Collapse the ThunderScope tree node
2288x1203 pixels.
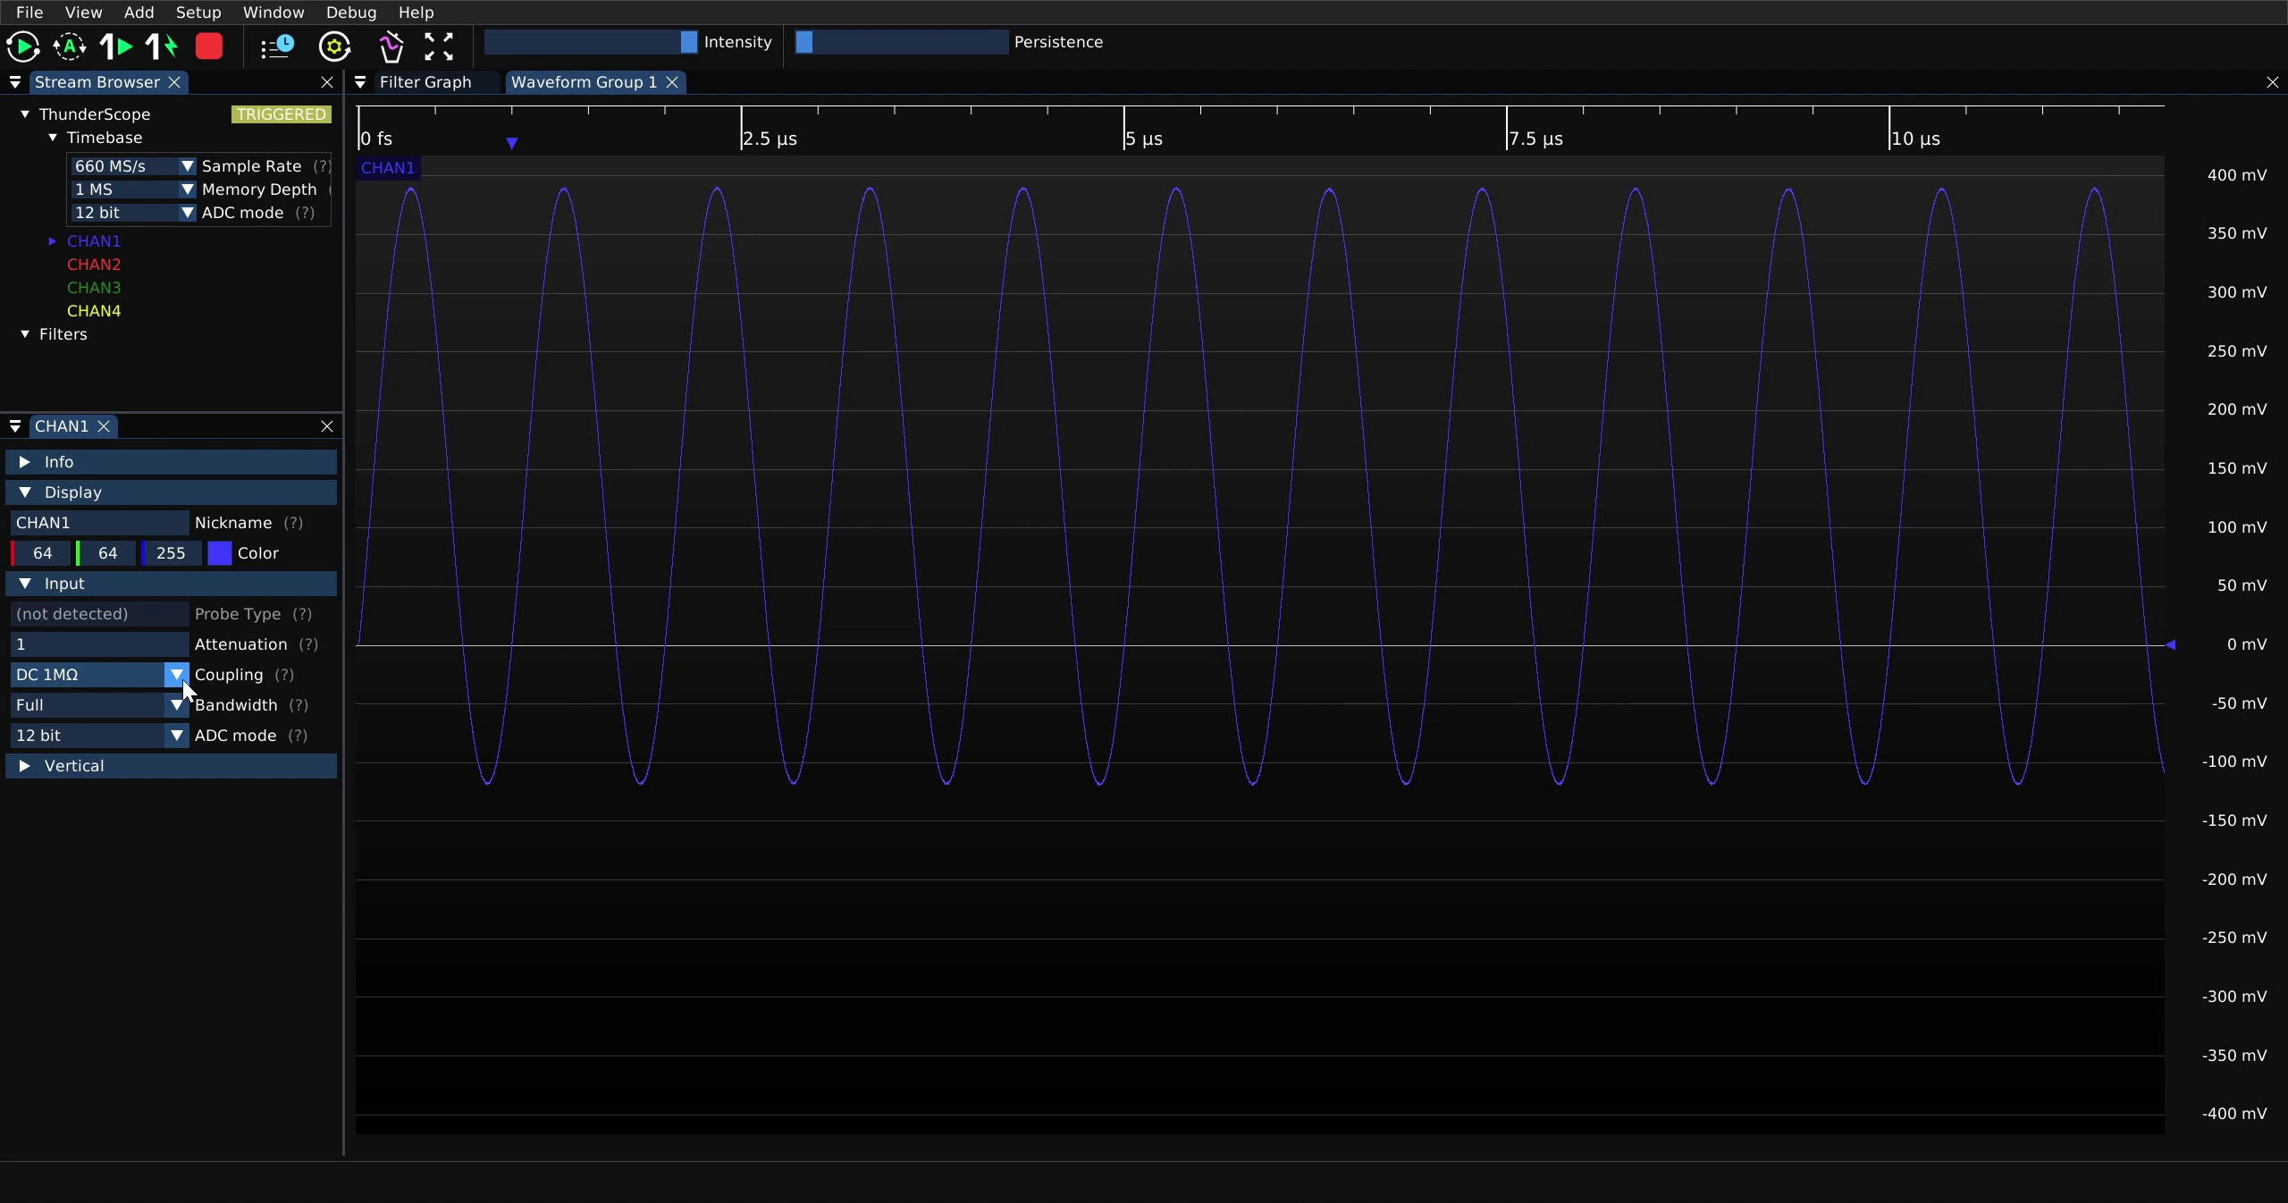point(25,114)
